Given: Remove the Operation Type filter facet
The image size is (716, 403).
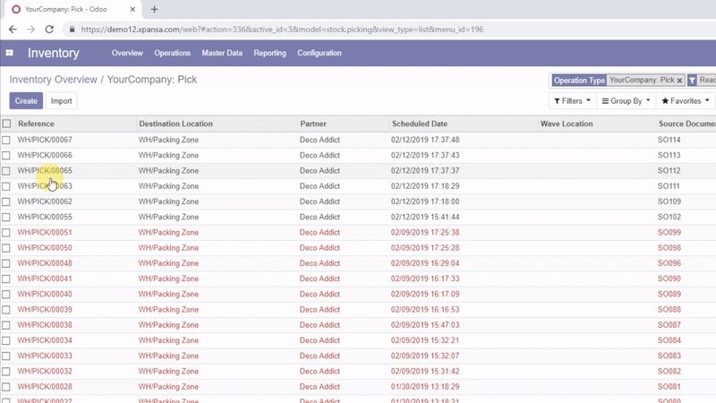Looking at the screenshot, I should coord(679,81).
